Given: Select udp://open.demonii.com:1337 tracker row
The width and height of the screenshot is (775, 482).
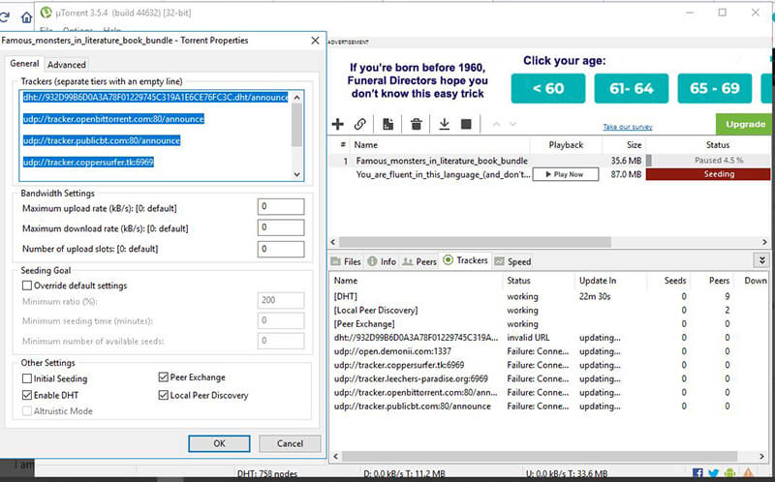Looking at the screenshot, I should pos(548,351).
